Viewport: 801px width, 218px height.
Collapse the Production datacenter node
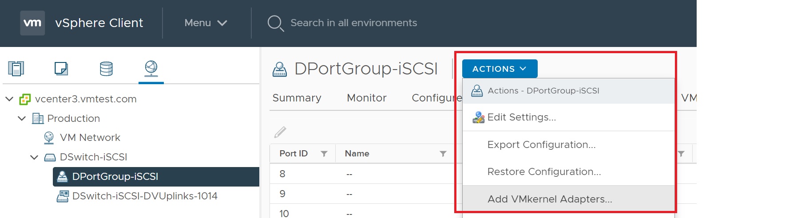[22, 118]
